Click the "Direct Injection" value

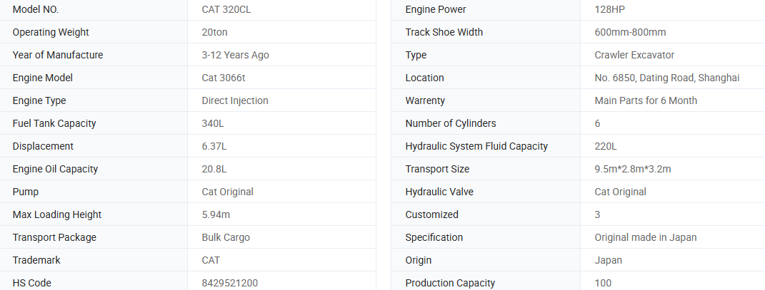pyautogui.click(x=235, y=100)
